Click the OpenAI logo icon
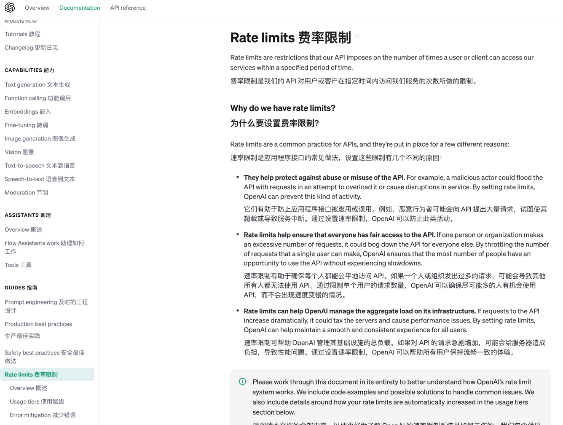 coord(10,8)
